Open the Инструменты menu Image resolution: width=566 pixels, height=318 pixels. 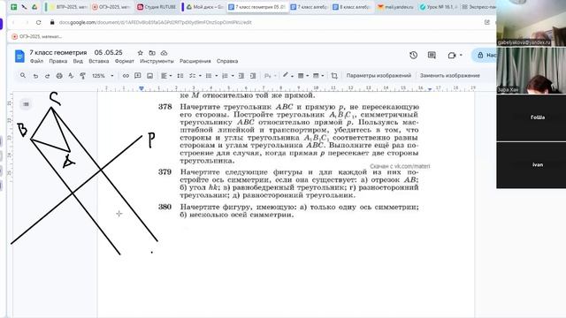pyautogui.click(x=157, y=61)
